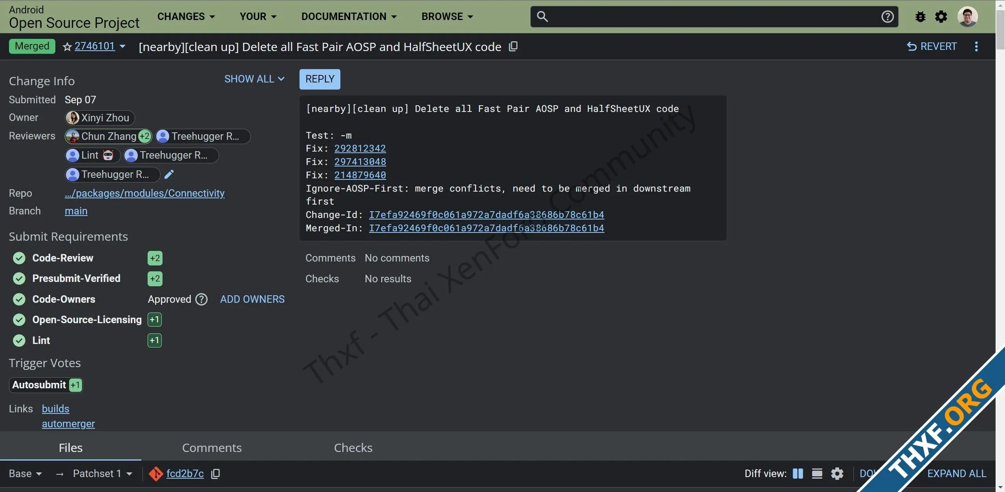
Task: Open the three-dot more actions menu
Action: 976,47
